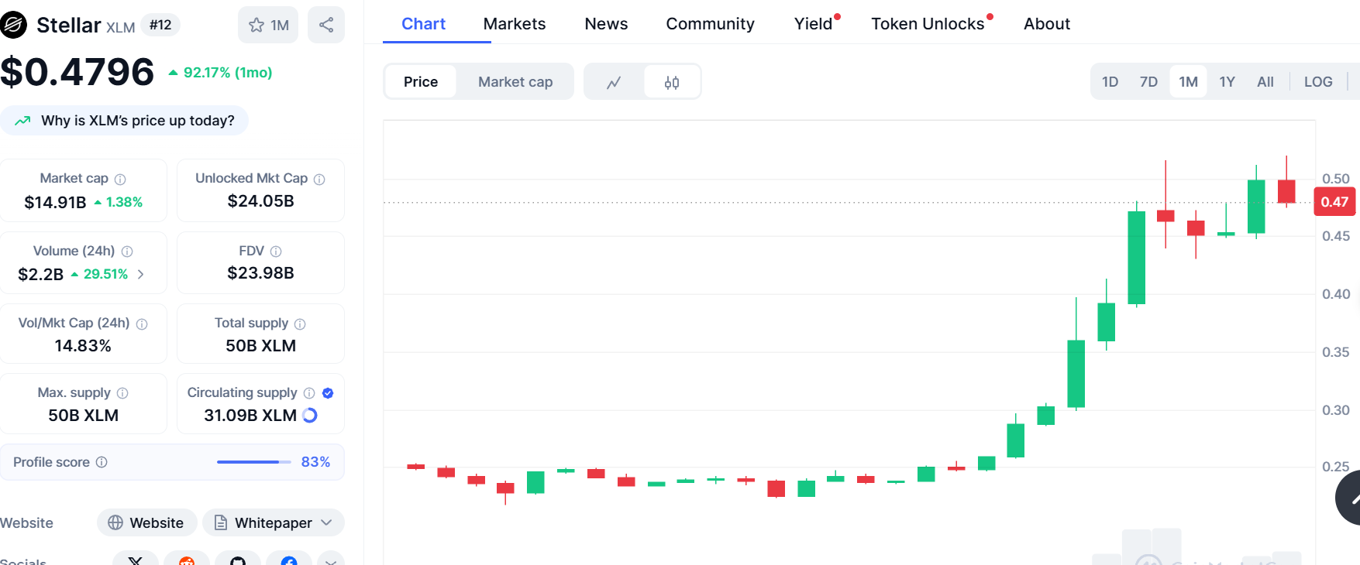Open the Facebook social link

pyautogui.click(x=289, y=560)
